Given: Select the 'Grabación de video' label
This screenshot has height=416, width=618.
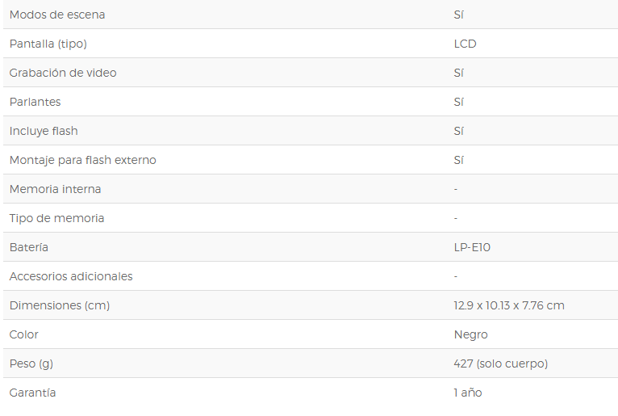Looking at the screenshot, I should tap(63, 73).
